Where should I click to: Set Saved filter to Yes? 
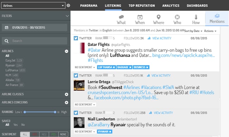(16, 125)
